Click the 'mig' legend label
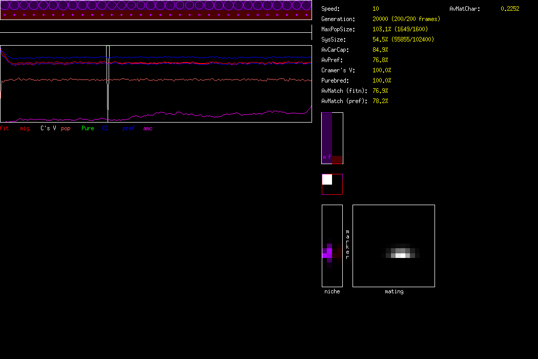The width and height of the screenshot is (538, 359). [25, 128]
